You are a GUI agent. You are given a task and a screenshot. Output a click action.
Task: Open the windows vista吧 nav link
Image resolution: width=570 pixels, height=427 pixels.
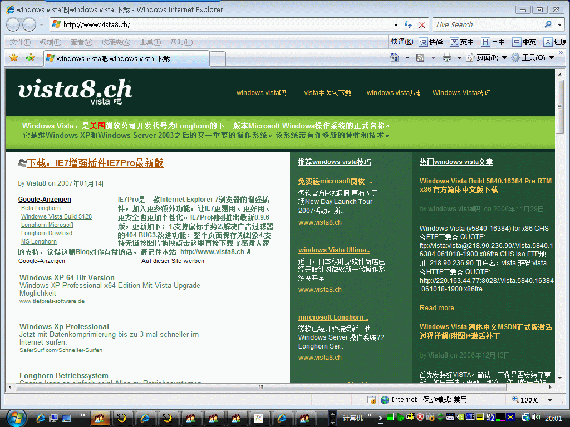tap(261, 93)
